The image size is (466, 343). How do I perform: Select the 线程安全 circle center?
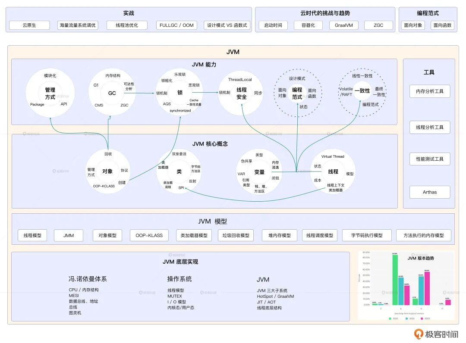[x=242, y=93]
